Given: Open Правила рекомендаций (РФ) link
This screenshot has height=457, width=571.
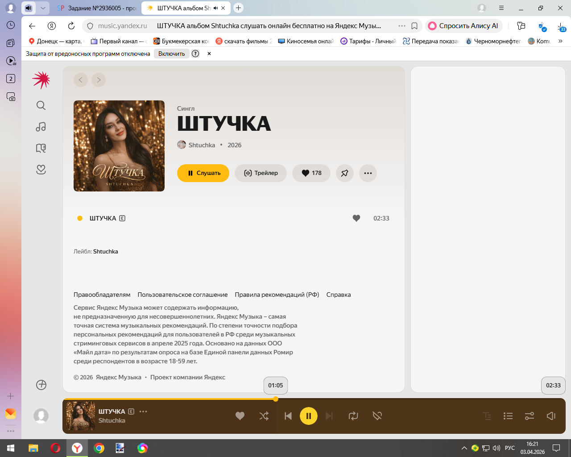Looking at the screenshot, I should (277, 295).
